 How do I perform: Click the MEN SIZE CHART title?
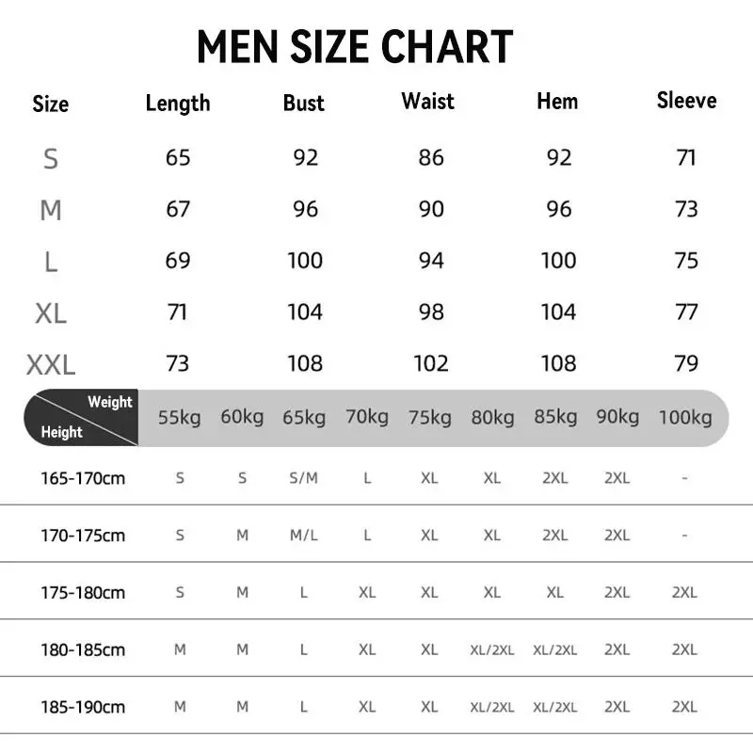355,47
